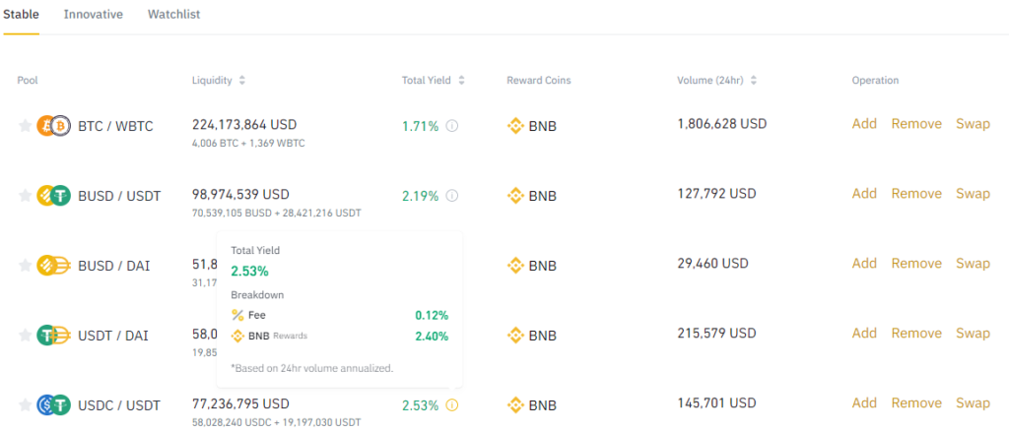Sort pools by Total Yield column
Screen dimensions: 1009x432
461,81
